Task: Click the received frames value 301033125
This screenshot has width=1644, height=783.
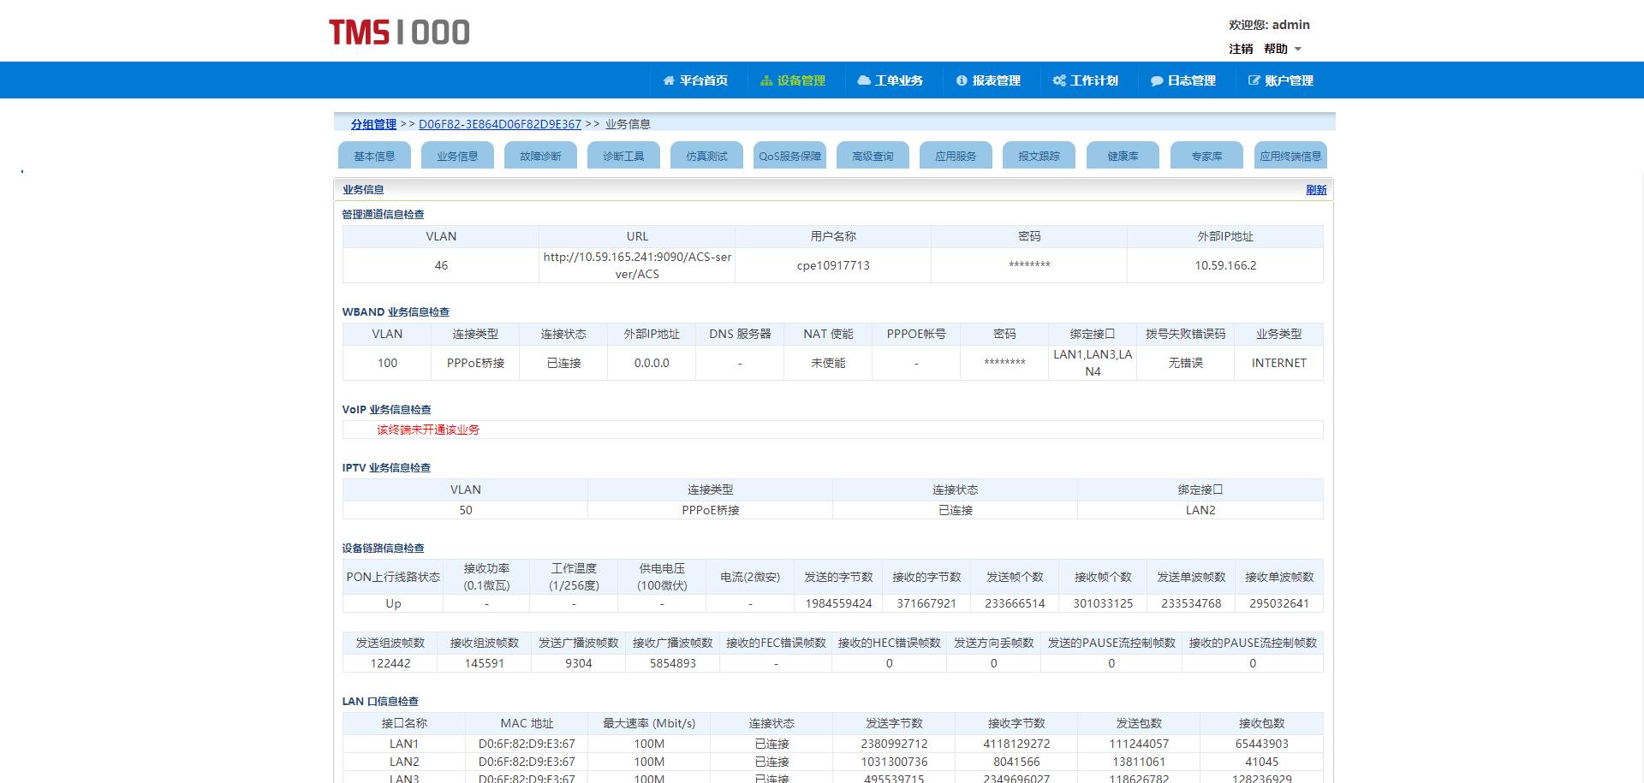Action: [x=1103, y=603]
